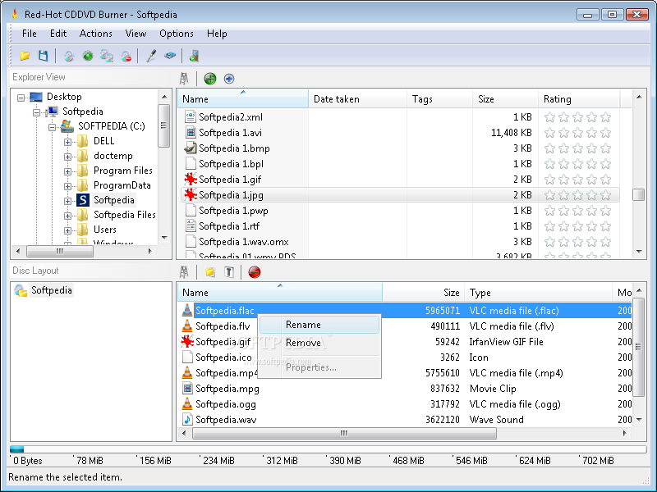This screenshot has width=657, height=492.
Task: Sort disc layout by Type column
Action: coord(539,293)
